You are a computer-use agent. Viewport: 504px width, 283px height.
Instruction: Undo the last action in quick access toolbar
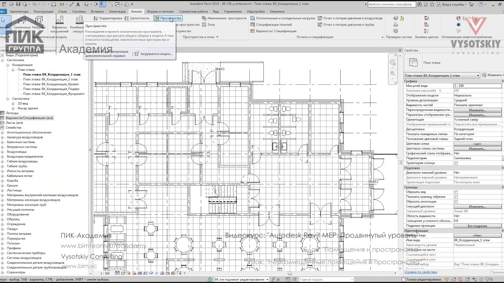coord(34,4)
